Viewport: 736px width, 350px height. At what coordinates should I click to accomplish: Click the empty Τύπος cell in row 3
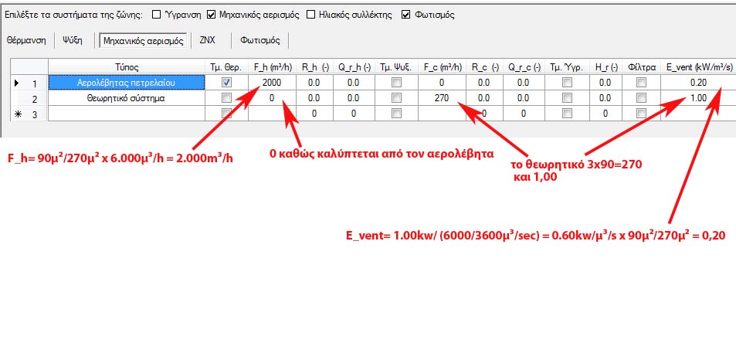(126, 114)
